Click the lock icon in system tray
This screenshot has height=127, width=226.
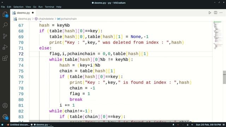tap(188, 125)
